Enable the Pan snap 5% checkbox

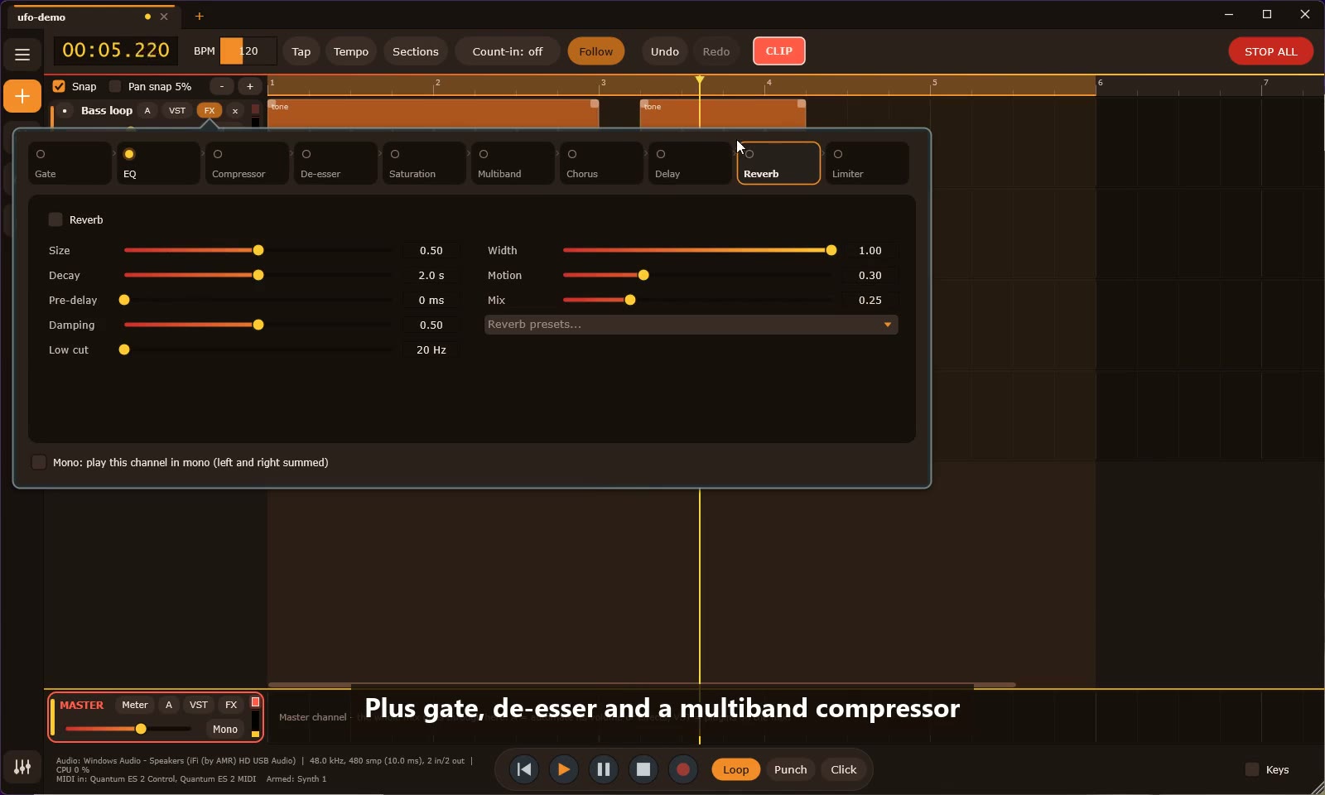tap(115, 86)
